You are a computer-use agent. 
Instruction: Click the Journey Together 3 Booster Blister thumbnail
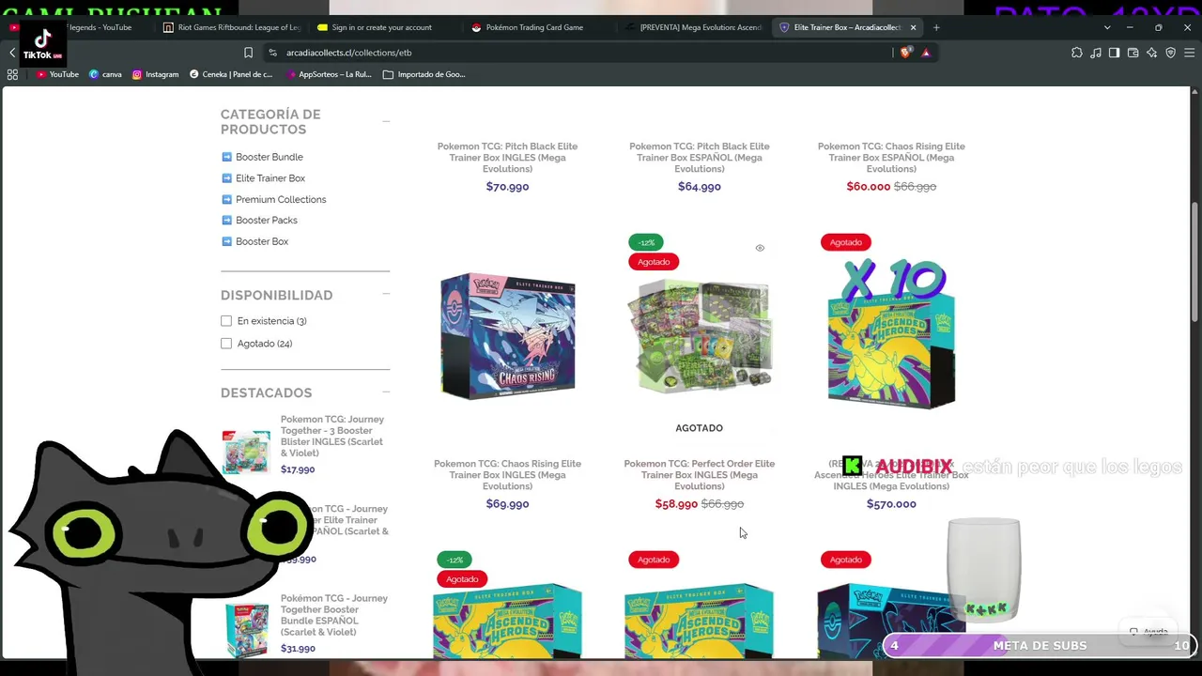click(x=246, y=453)
